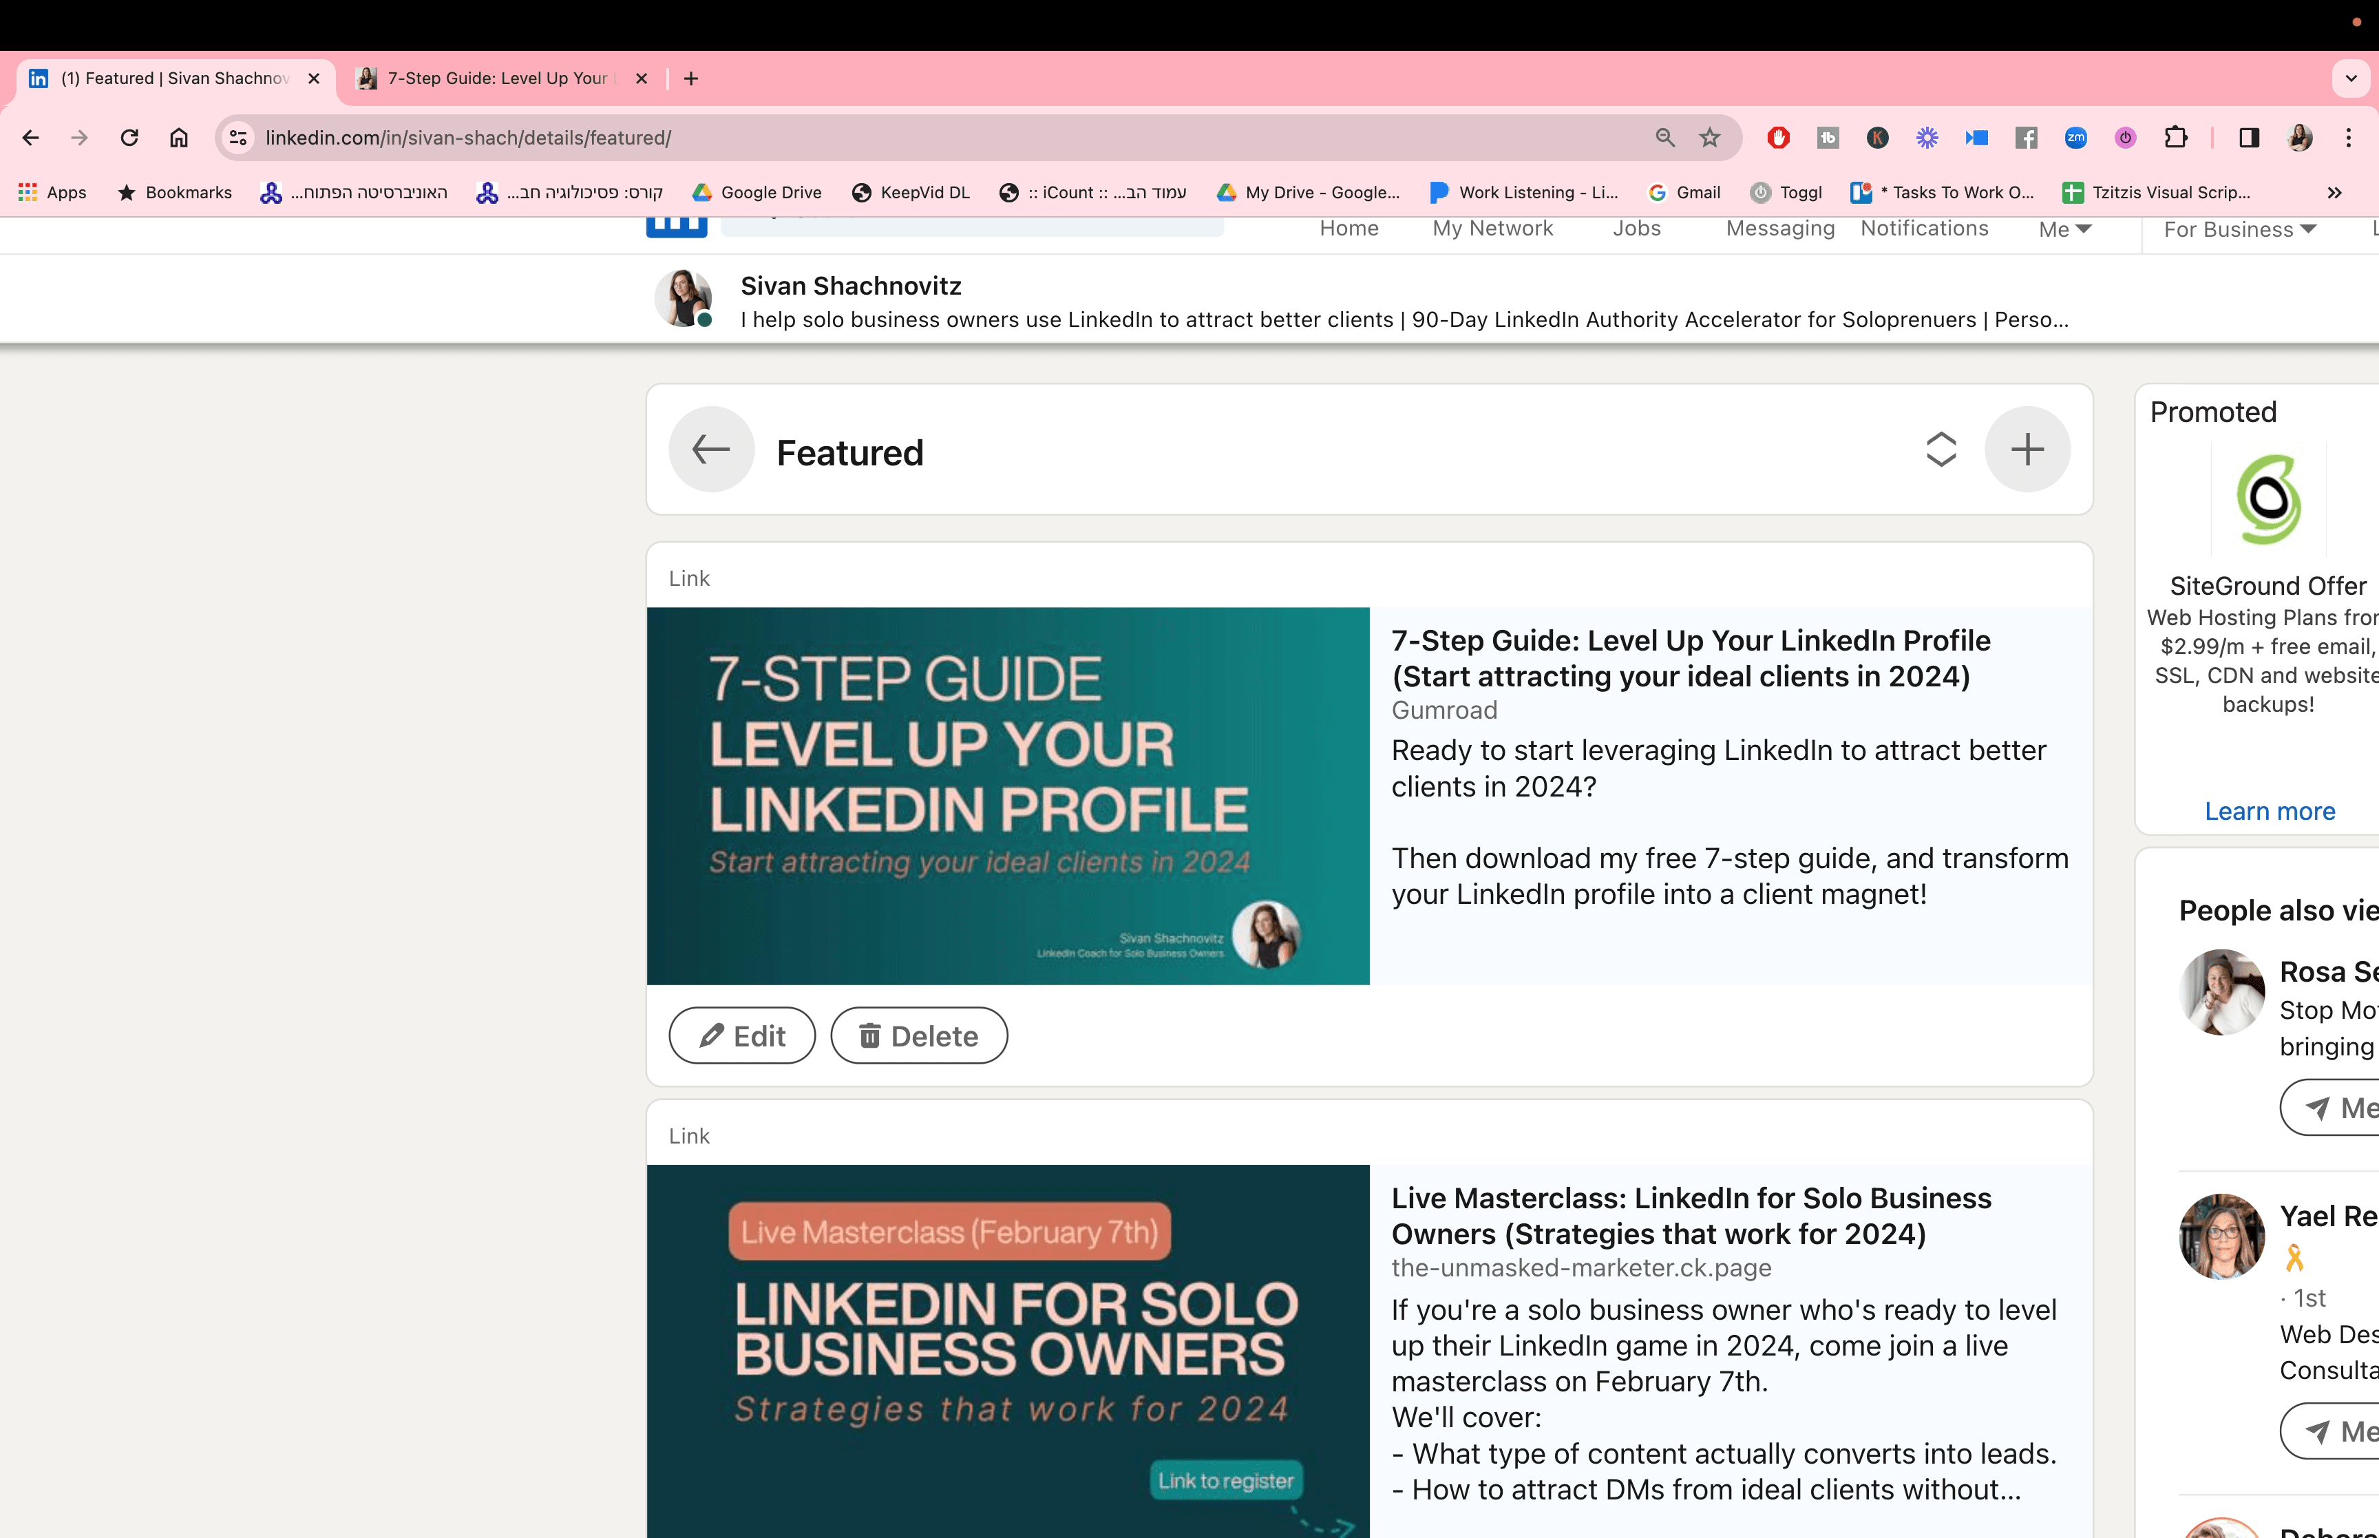Show more bookmarks with double chevron

(2334, 193)
